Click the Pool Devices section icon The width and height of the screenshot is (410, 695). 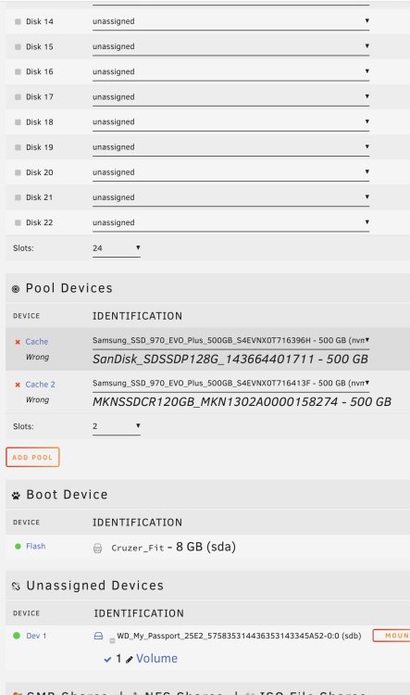tap(16, 289)
